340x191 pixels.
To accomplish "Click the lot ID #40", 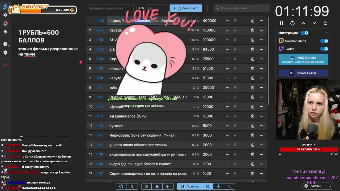I will point(100,21).
